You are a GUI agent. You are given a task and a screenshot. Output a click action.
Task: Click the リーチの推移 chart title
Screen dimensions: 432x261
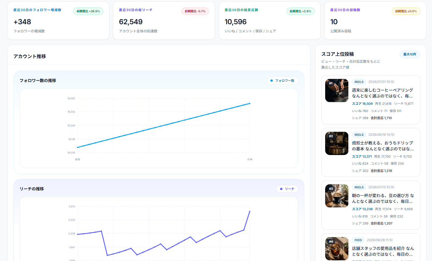pyautogui.click(x=32, y=189)
